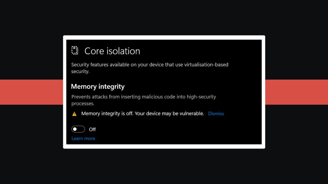Click the 'Core isolation' title text
Screen dimensions: 328x184
point(112,51)
